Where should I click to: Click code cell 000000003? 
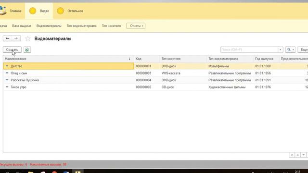(143, 73)
